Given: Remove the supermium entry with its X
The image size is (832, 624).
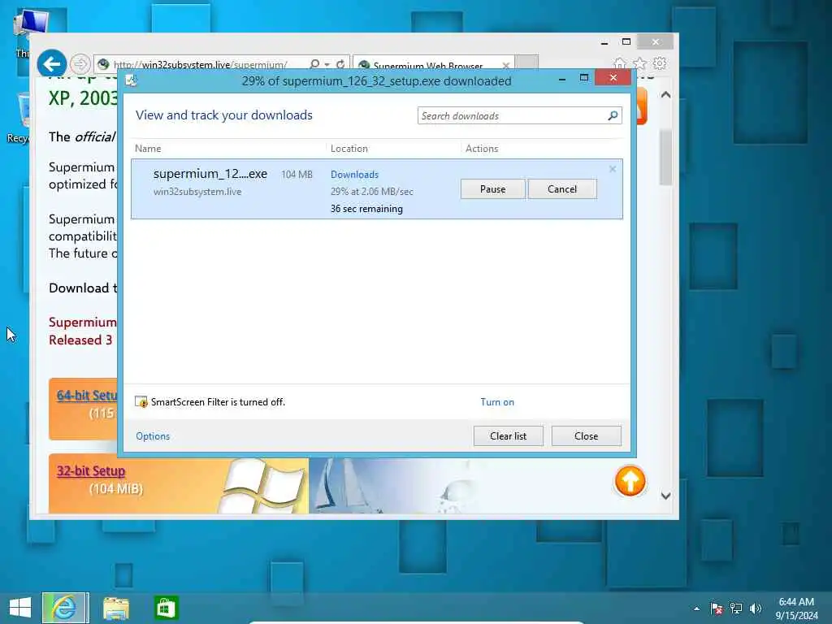Looking at the screenshot, I should pos(613,169).
